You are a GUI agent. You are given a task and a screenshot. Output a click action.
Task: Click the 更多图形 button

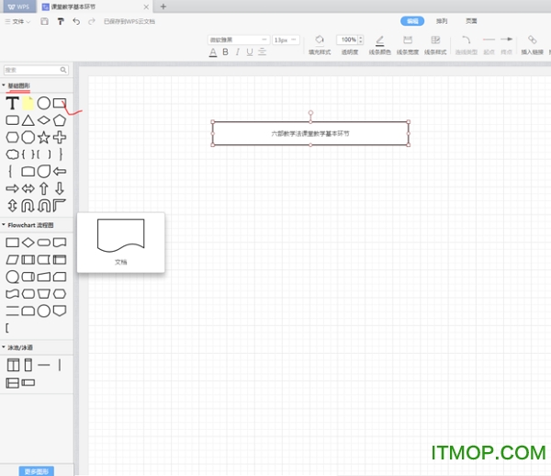click(x=37, y=470)
